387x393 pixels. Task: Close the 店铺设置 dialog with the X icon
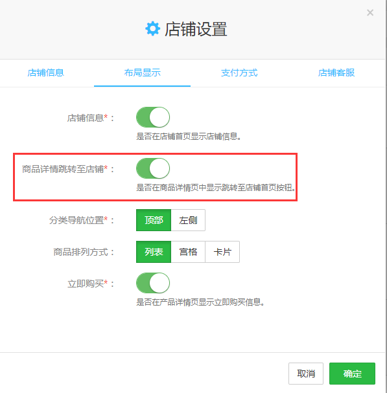coord(370,12)
